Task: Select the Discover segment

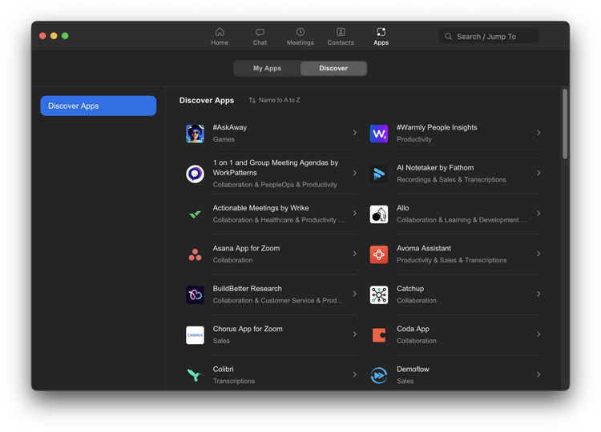Action: 333,68
